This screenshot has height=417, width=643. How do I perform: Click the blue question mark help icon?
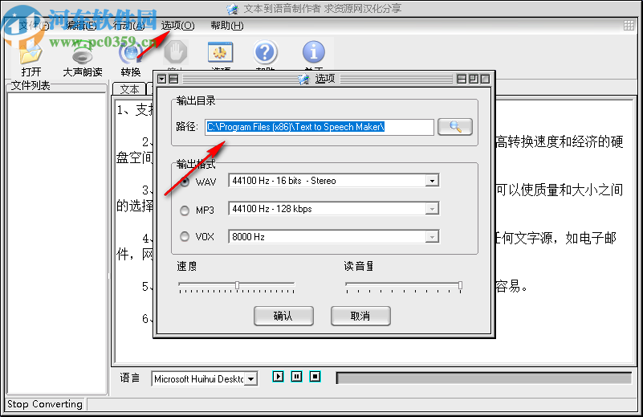[x=266, y=52]
